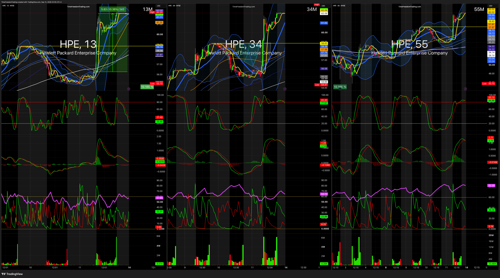Click the green 10.165 % label on 13M chart
Image resolution: width=500 pixels, height=278 pixels.
(147, 87)
